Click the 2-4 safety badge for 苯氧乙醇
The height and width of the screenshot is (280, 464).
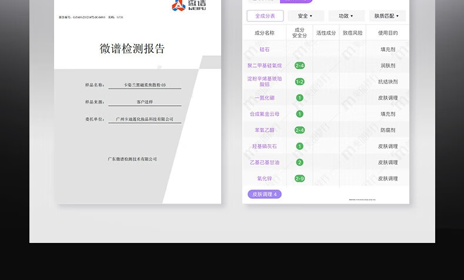coord(300,130)
